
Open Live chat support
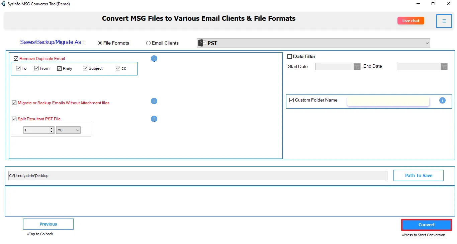click(x=410, y=21)
